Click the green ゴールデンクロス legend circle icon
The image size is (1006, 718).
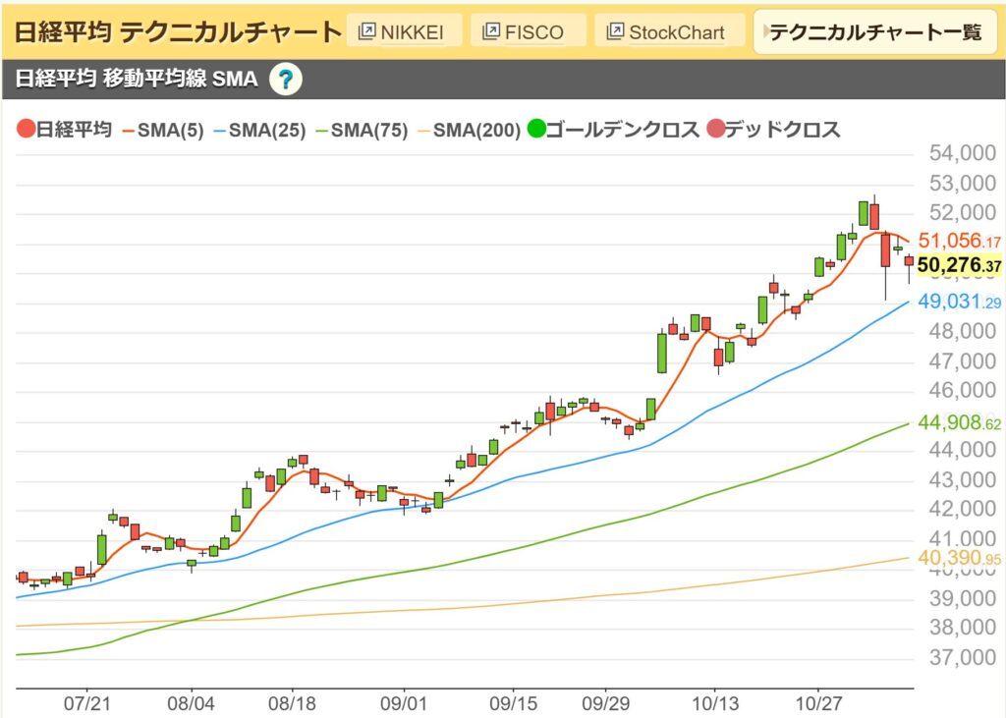coord(537,129)
